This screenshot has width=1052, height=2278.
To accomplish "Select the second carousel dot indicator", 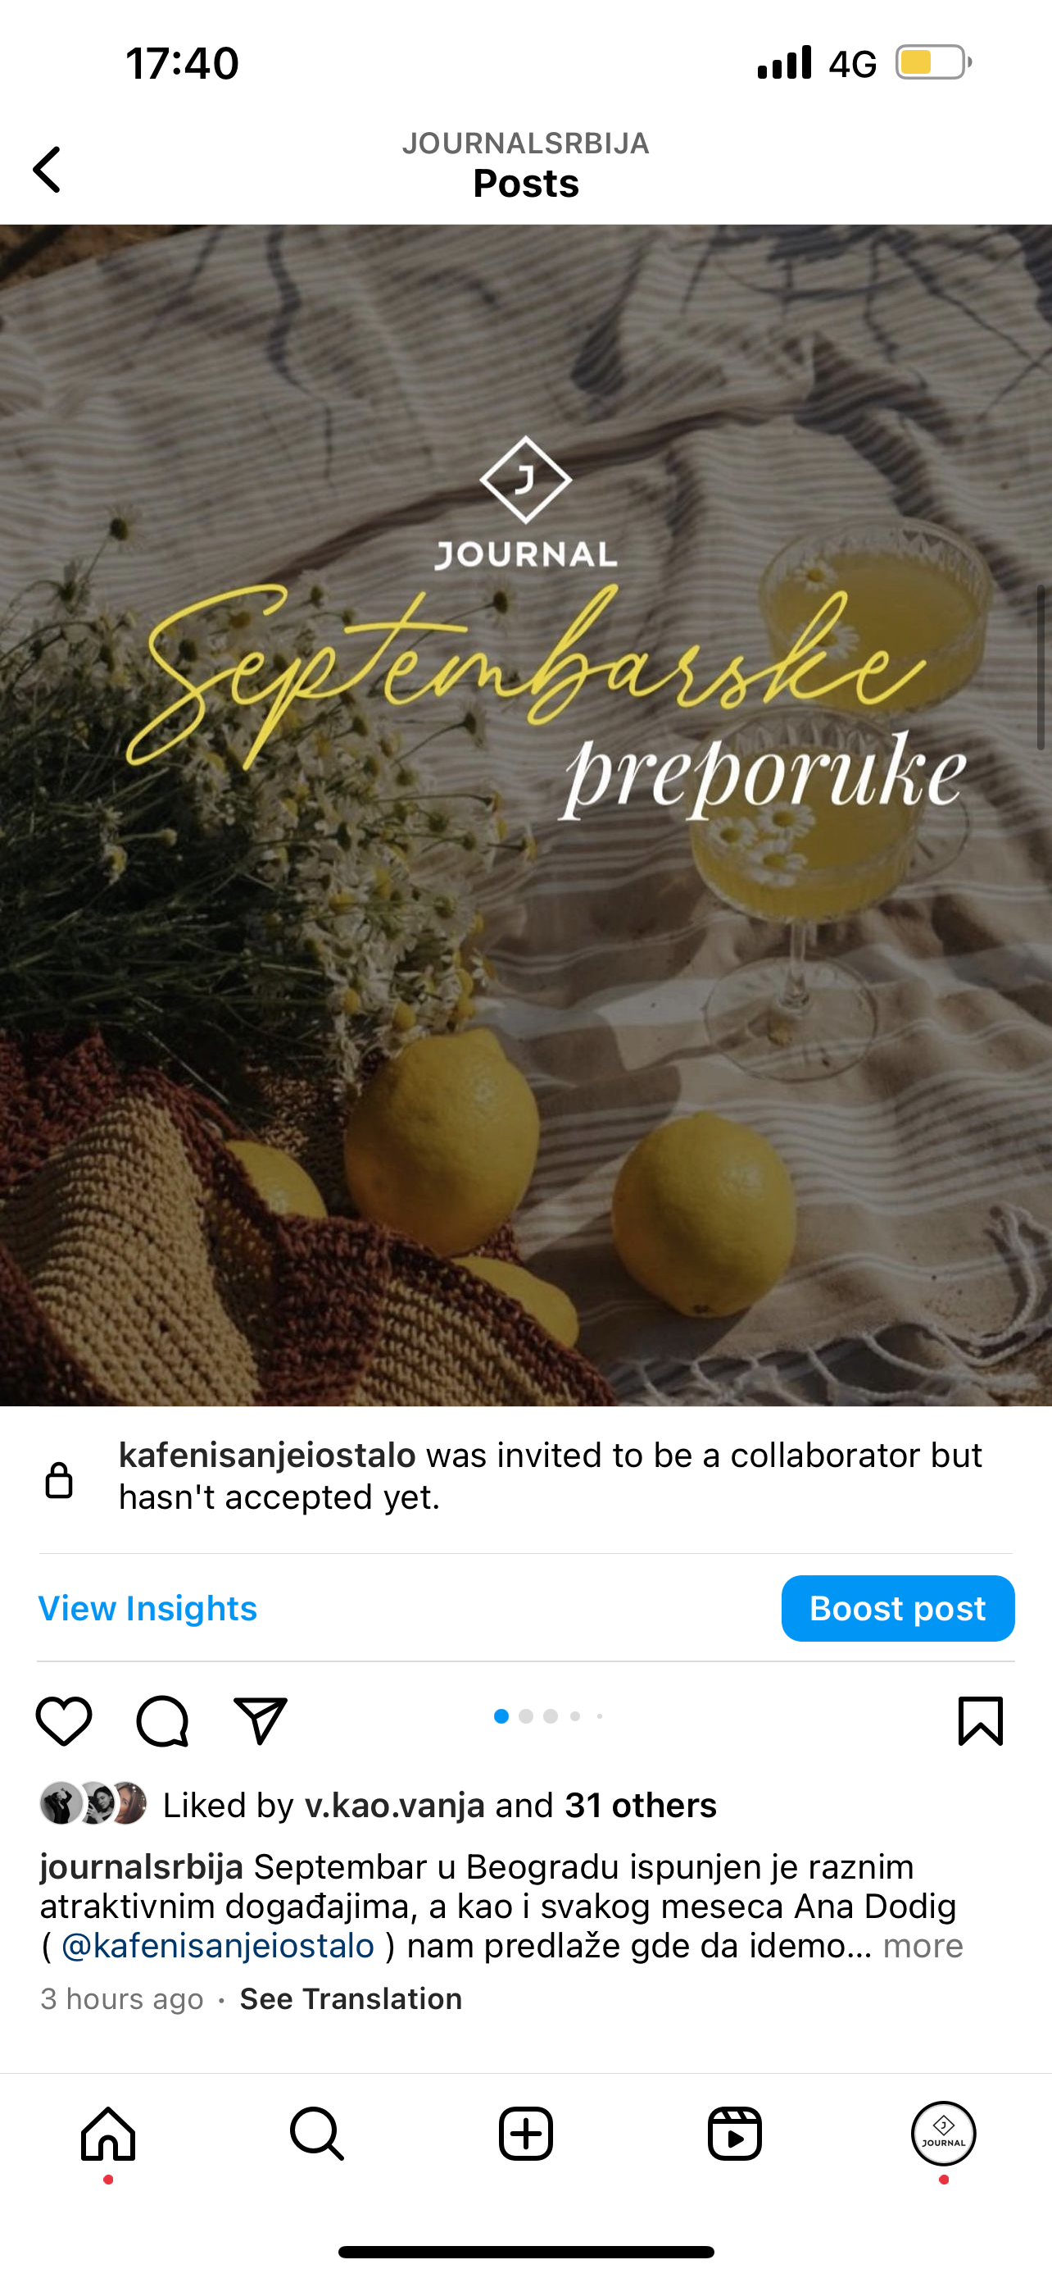I will pyautogui.click(x=527, y=1716).
